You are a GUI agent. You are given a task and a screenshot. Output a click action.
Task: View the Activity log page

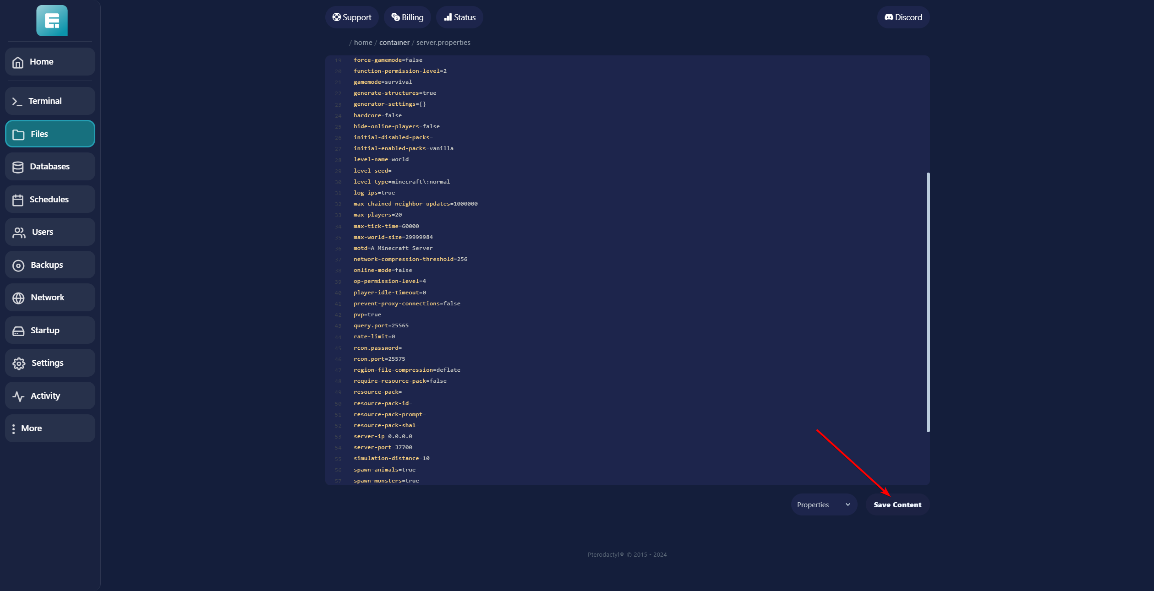tap(50, 396)
